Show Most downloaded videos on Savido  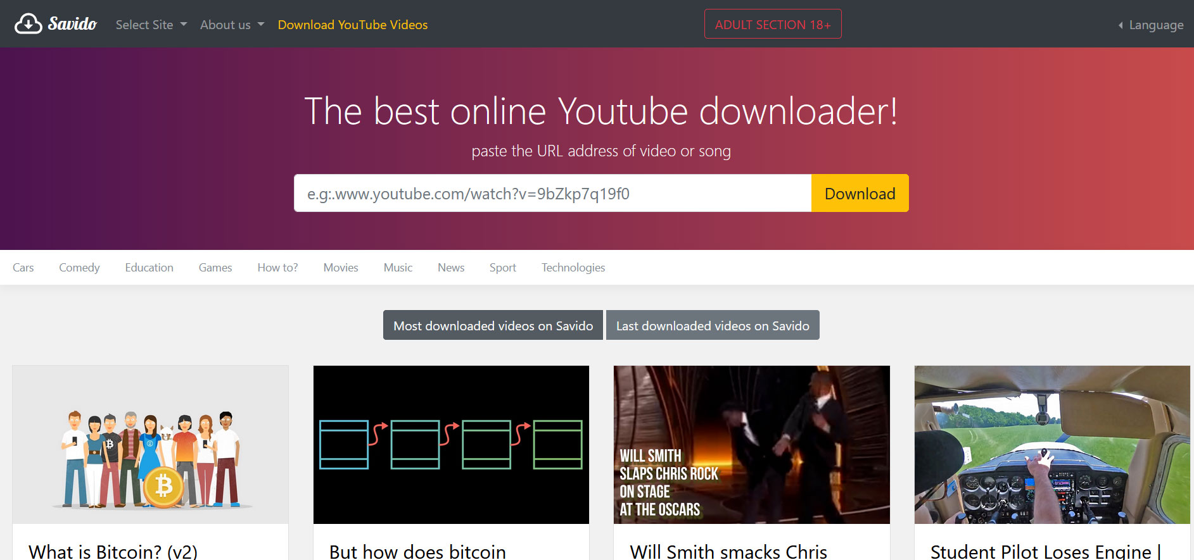click(x=493, y=325)
